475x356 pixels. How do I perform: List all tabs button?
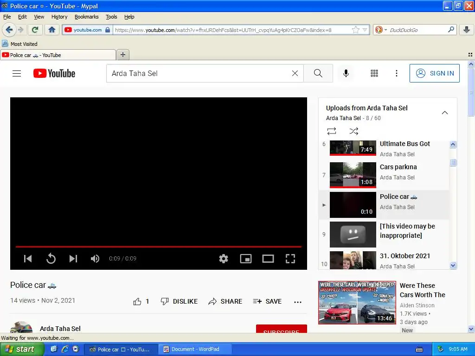[x=470, y=55]
